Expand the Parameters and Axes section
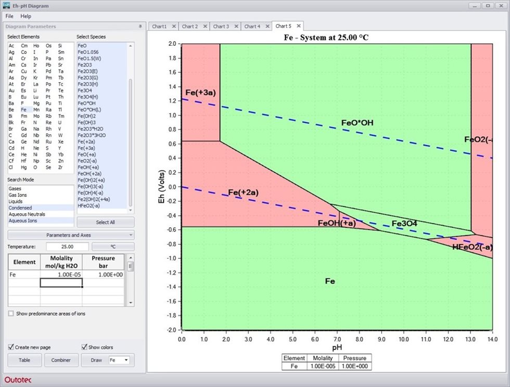This screenshot has width=510, height=387. coord(68,235)
